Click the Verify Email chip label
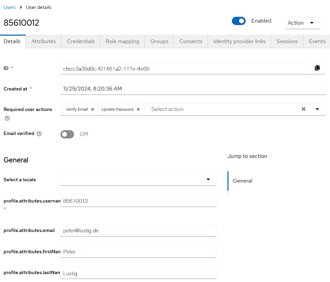Screen dimensions: 330x282 coord(77,109)
